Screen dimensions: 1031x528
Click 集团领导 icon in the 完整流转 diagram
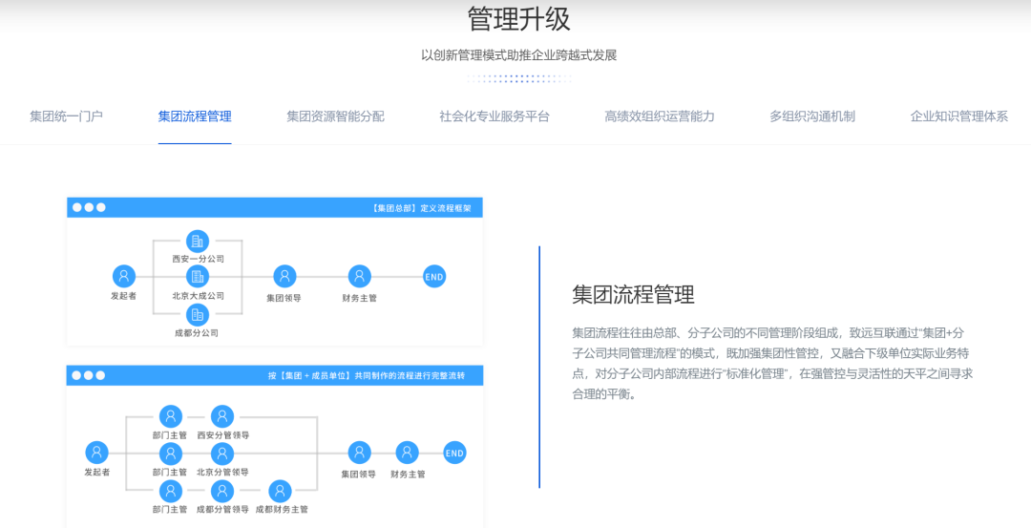point(359,453)
